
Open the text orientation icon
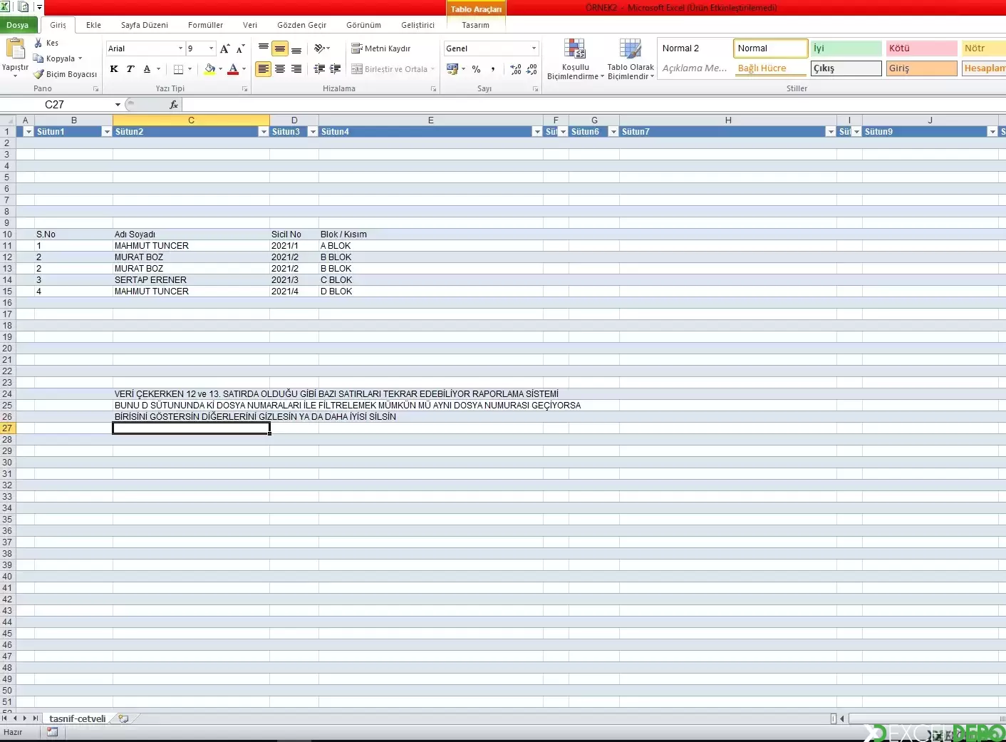[x=320, y=48]
